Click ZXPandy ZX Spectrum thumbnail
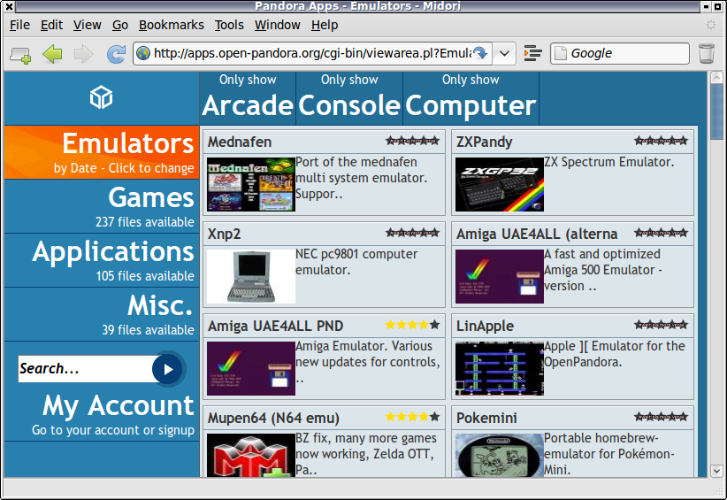This screenshot has width=727, height=500. pos(500,185)
